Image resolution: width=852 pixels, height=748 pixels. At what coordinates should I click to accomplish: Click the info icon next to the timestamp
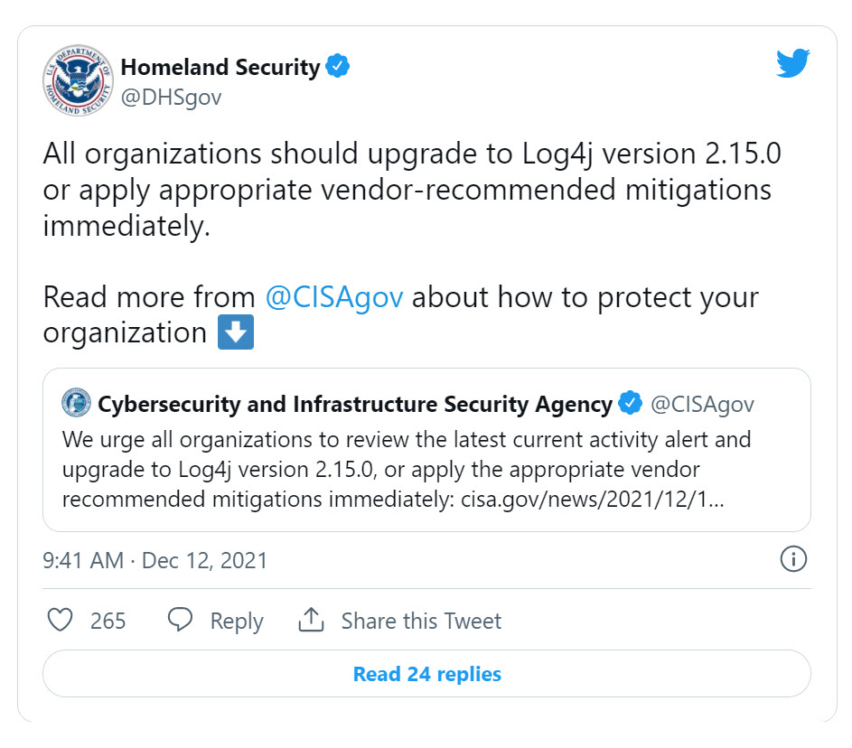click(793, 560)
